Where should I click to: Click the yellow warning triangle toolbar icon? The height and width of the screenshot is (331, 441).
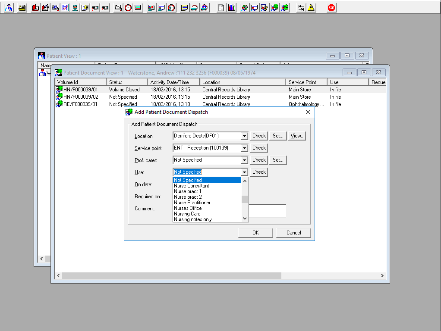311,8
